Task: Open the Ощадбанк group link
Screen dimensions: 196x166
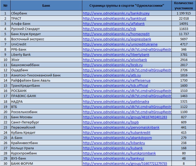Action: (x=127, y=70)
